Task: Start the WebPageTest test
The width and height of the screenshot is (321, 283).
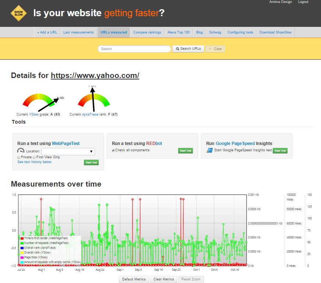Action: click(x=91, y=162)
